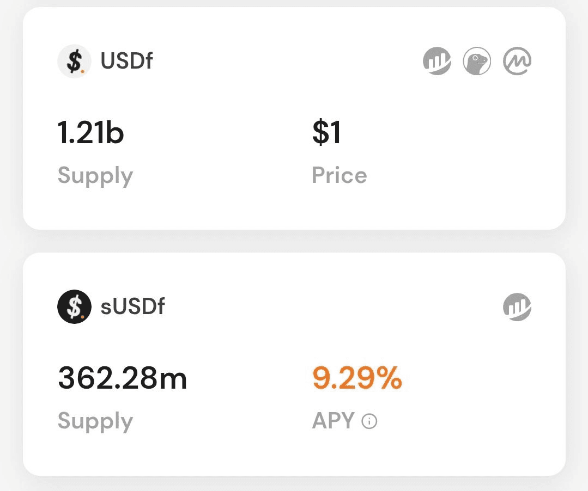Open the USDf DefiLlama chart icon

[437, 61]
